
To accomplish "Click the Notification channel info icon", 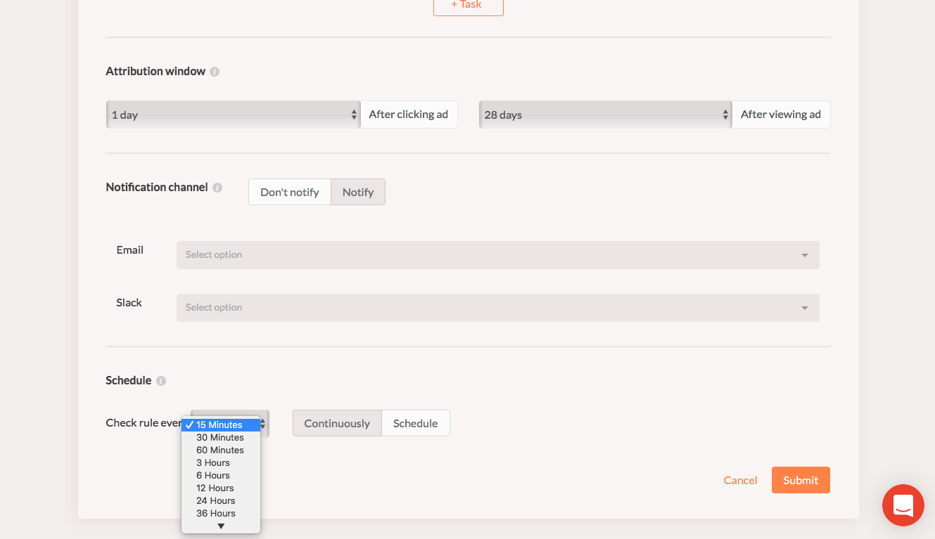I will click(x=217, y=188).
